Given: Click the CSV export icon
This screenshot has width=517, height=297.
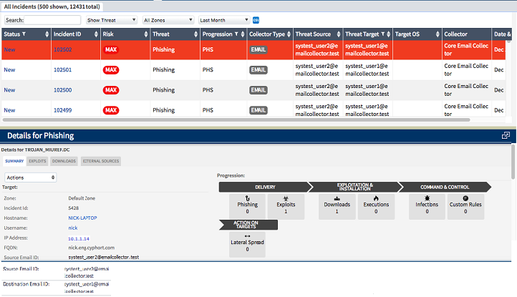Looking at the screenshot, I should 256,20.
